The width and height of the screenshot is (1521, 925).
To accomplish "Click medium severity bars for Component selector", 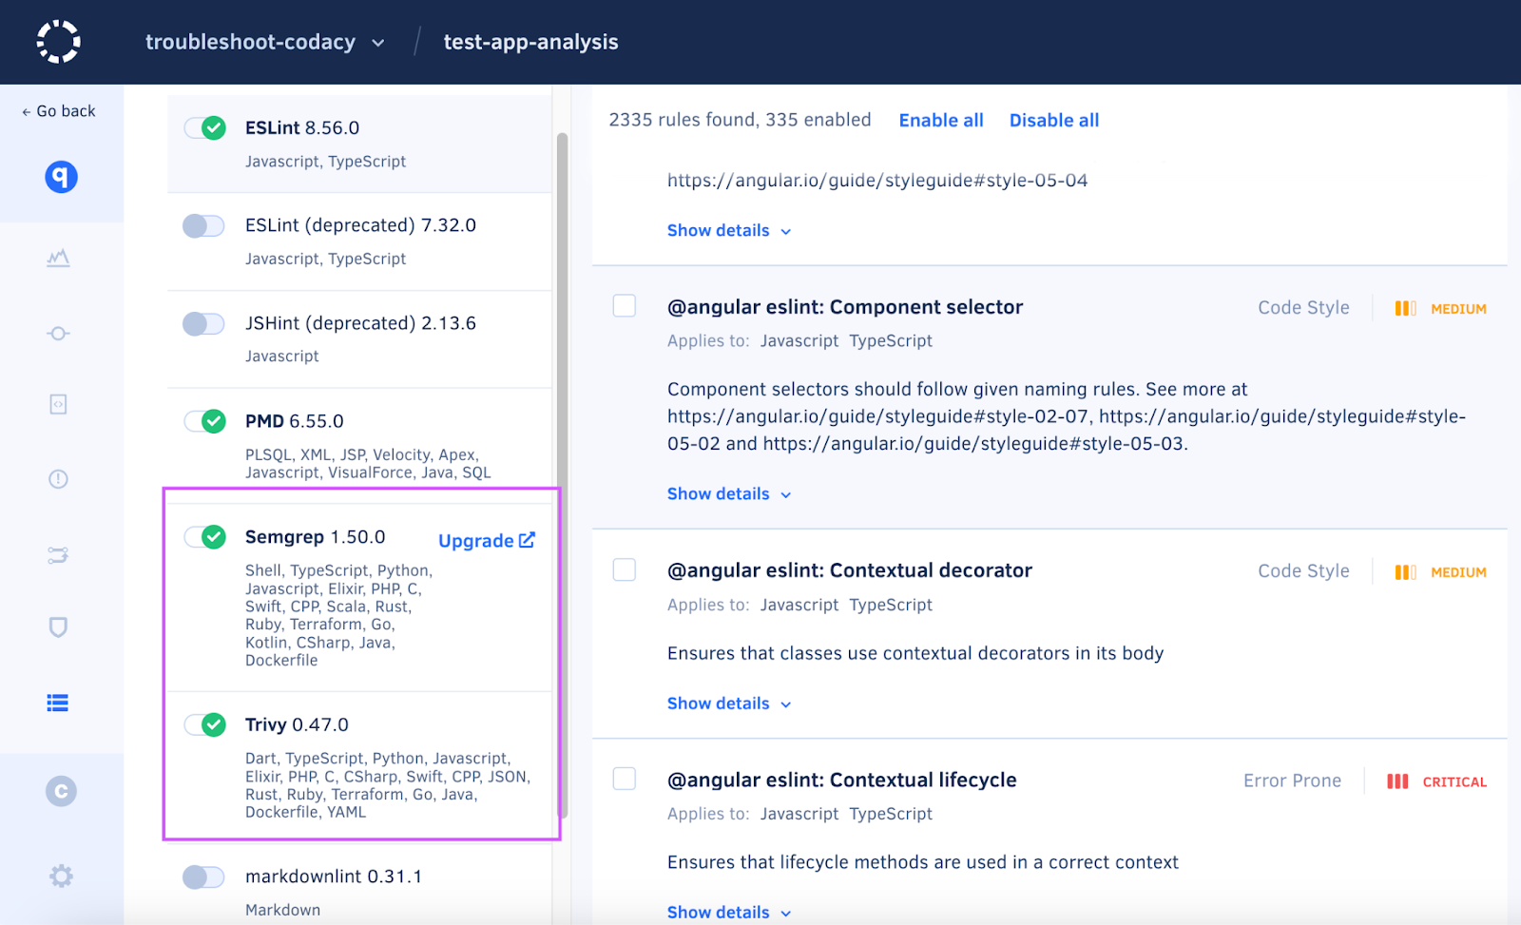I will click(x=1405, y=308).
